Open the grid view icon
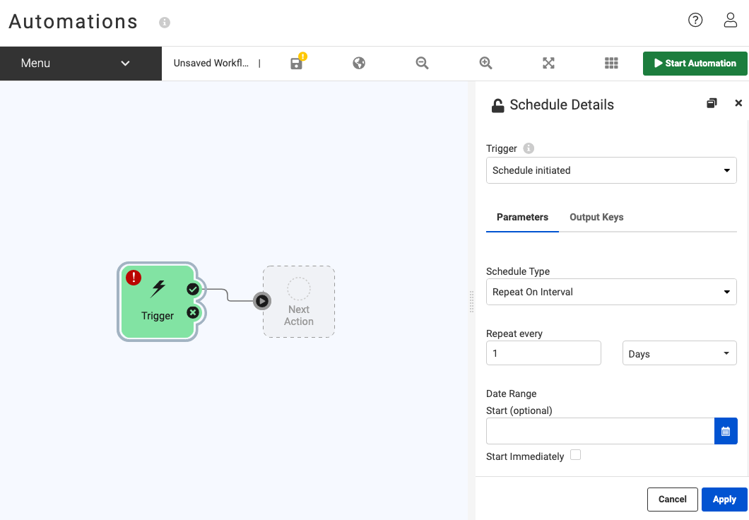Screen dimensions: 749x520 [x=611, y=64]
